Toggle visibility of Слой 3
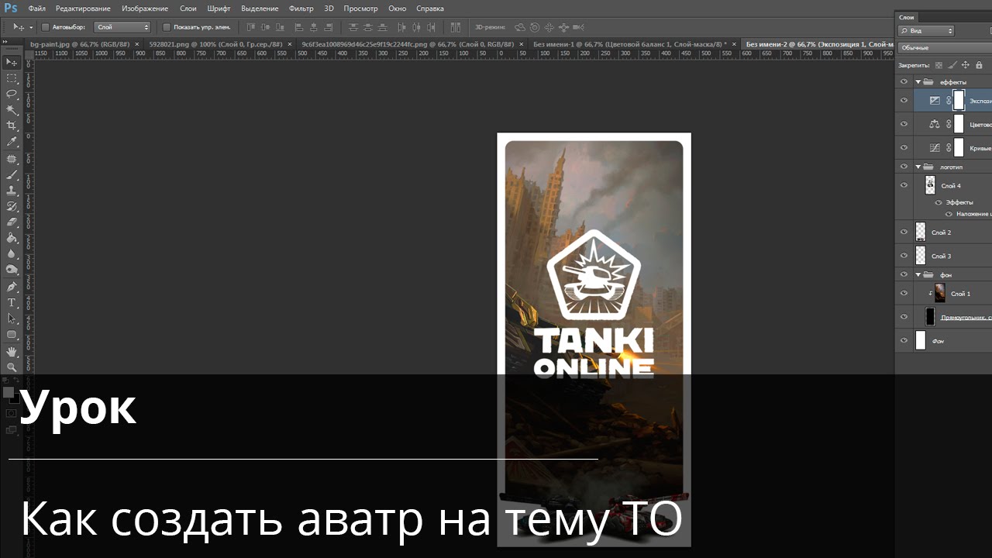Image resolution: width=992 pixels, height=558 pixels. pyautogui.click(x=904, y=255)
